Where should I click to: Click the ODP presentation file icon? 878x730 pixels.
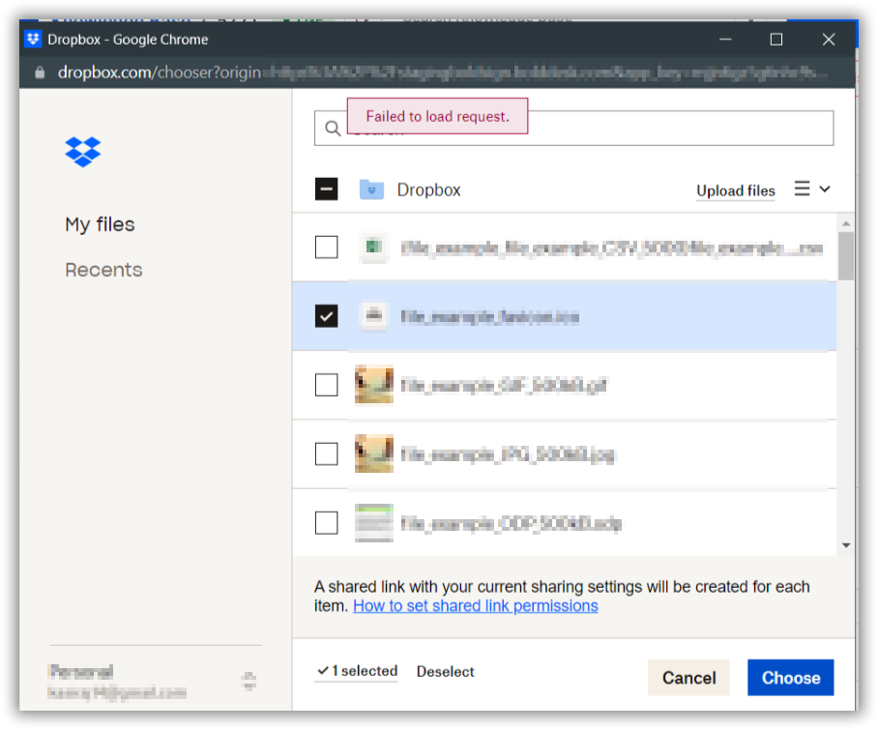coord(374,522)
